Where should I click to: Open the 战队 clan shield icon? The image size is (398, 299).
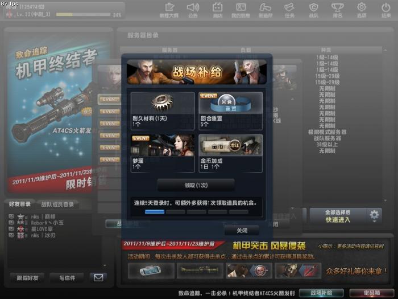[313, 10]
